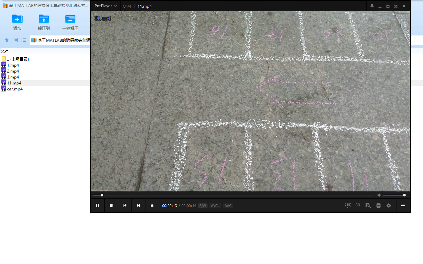This screenshot has height=264, width=423.
Task: Switch to list view in archiver
Action: [x=24, y=40]
